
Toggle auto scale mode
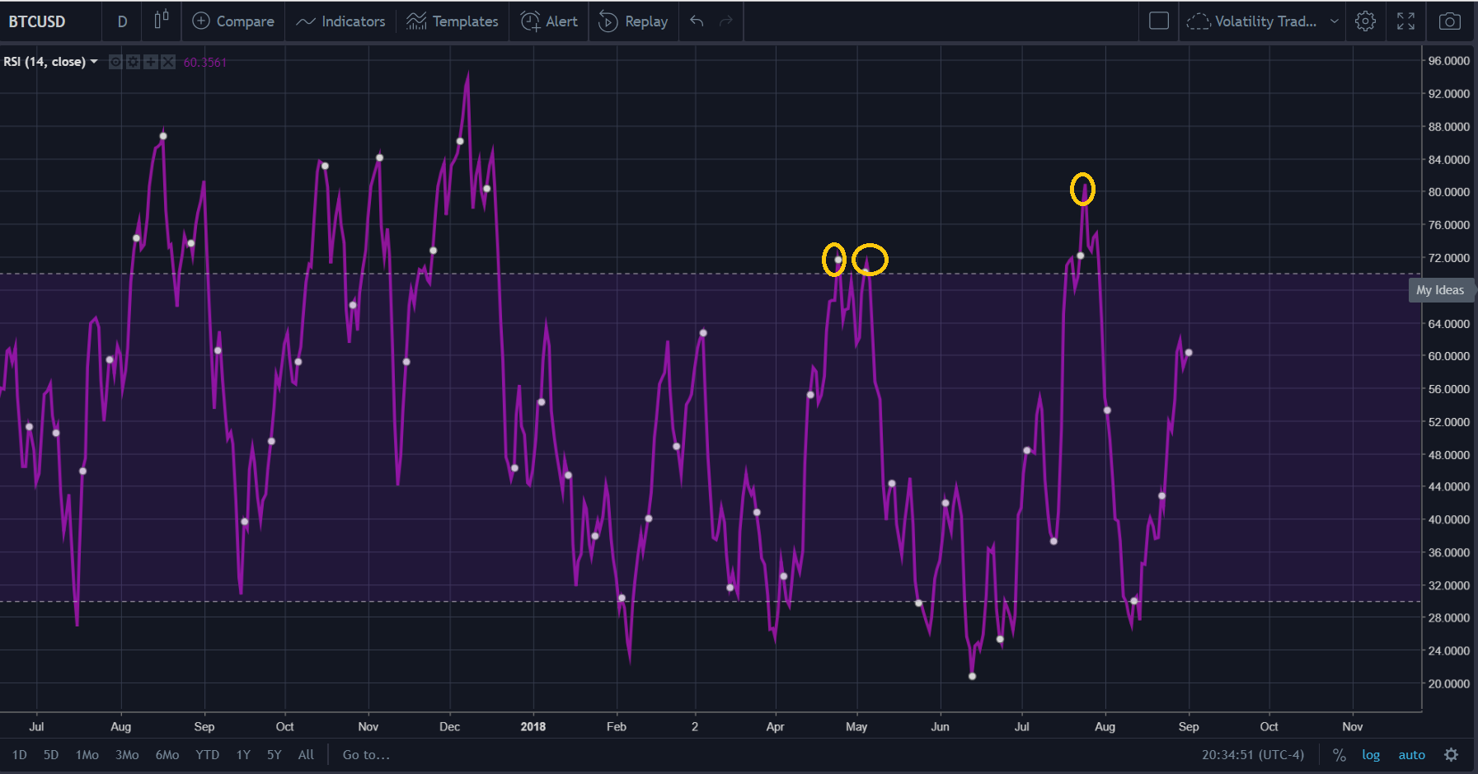pyautogui.click(x=1412, y=755)
